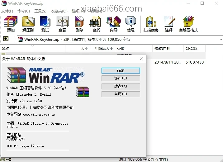
Task: Click the 自解压格式 (SFX) toolbar icon
Action: 188,24
